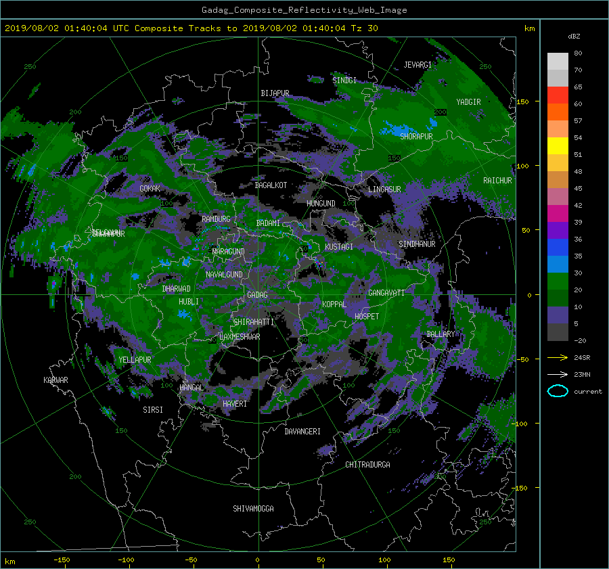Click the SINDHANUR city label
This screenshot has width=609, height=569.
[x=417, y=244]
